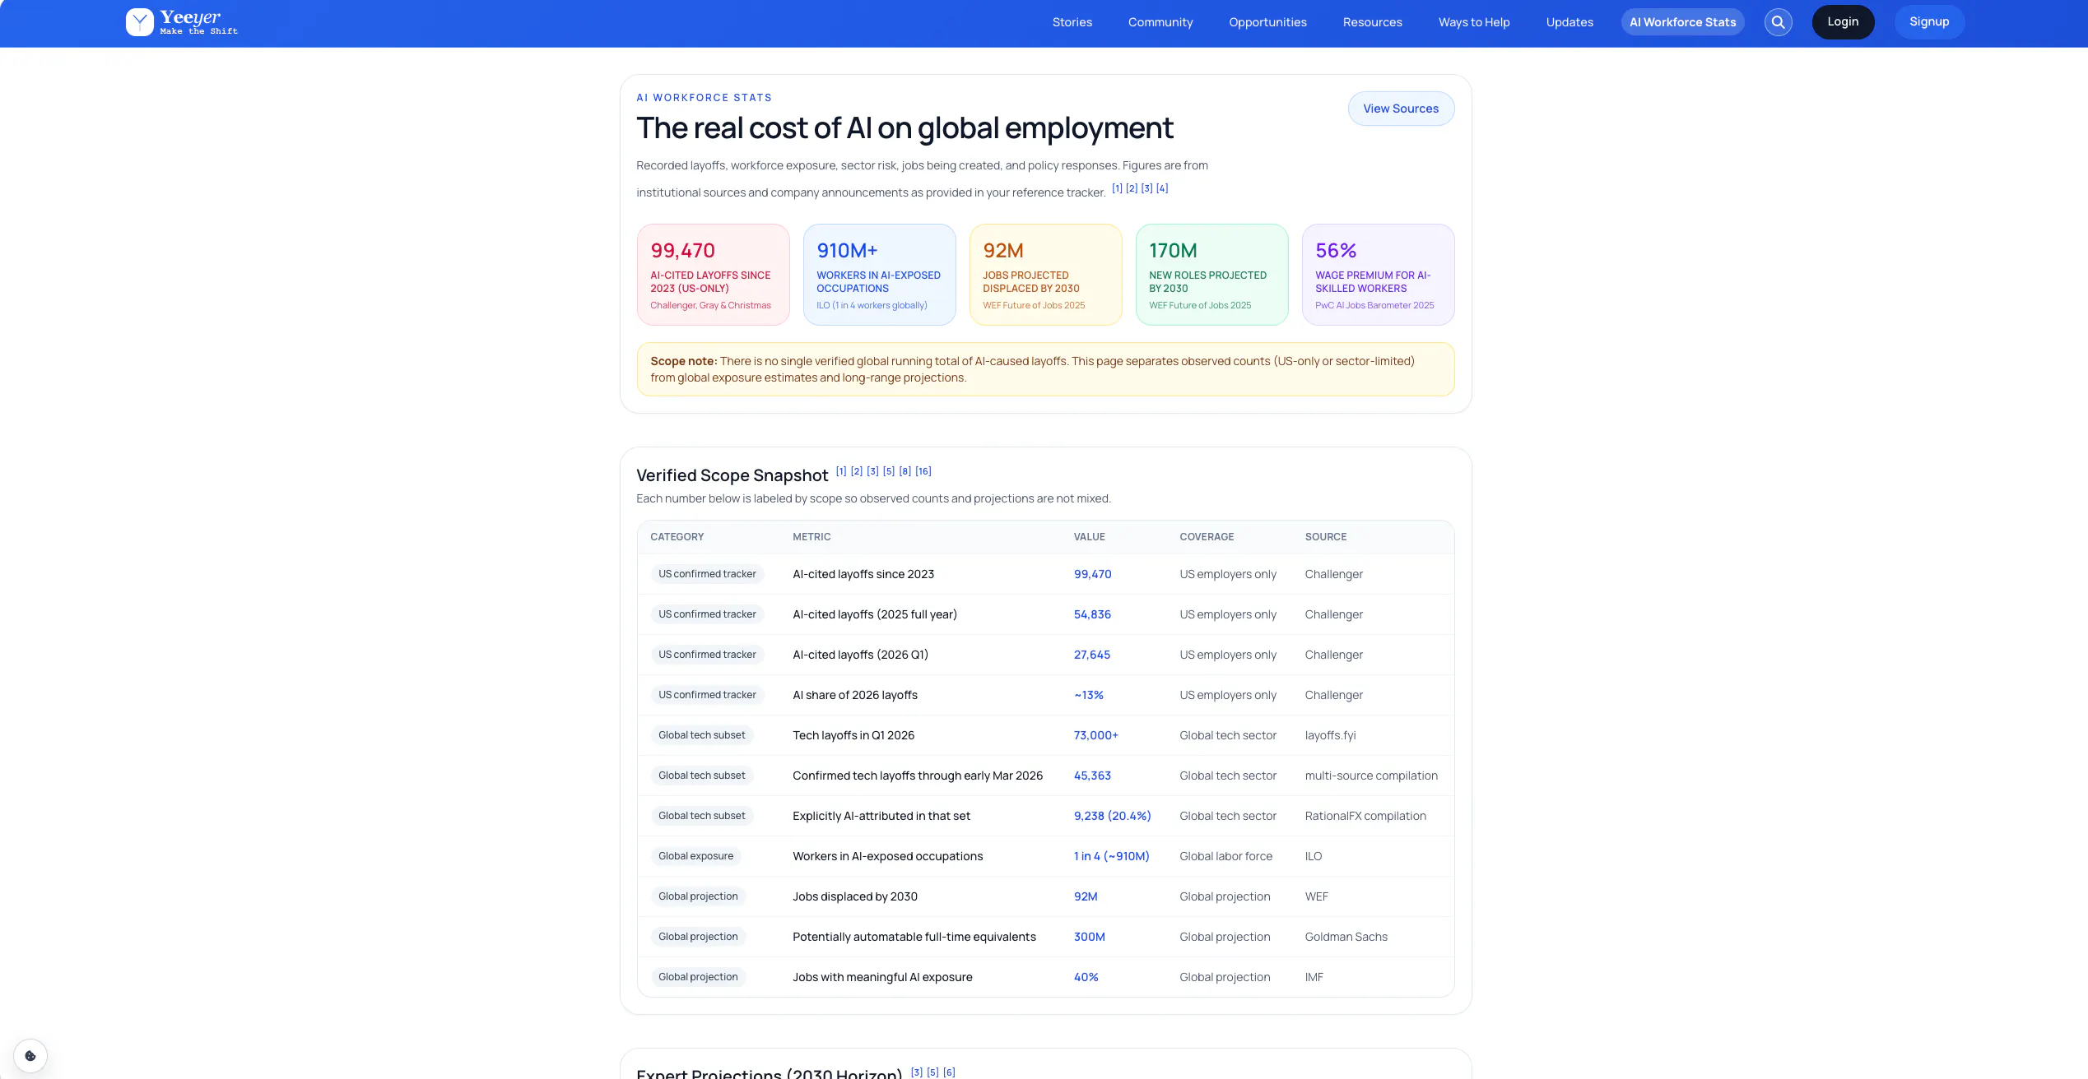
Task: Click the METRIC column header
Action: pos(811,537)
